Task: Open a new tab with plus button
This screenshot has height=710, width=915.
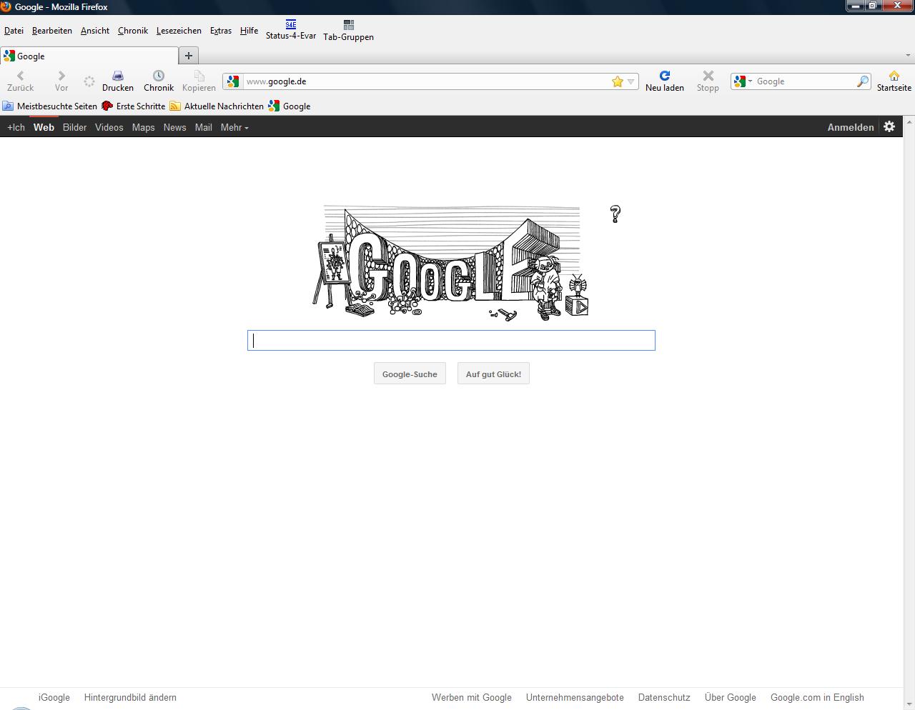Action: coord(189,56)
